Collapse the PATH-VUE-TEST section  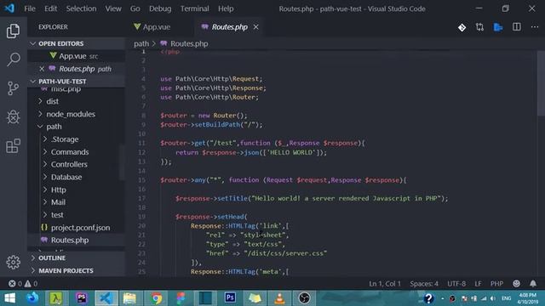click(76, 82)
